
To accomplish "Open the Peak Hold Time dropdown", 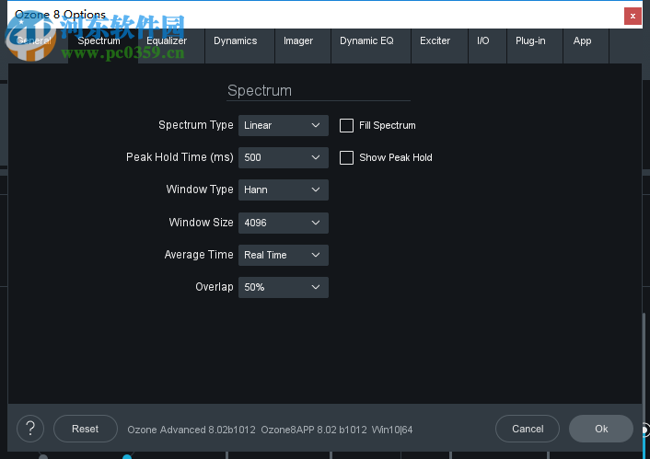I will [x=284, y=157].
